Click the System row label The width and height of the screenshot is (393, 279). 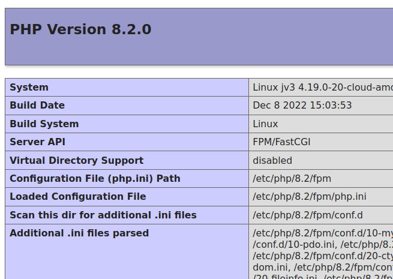coord(29,88)
